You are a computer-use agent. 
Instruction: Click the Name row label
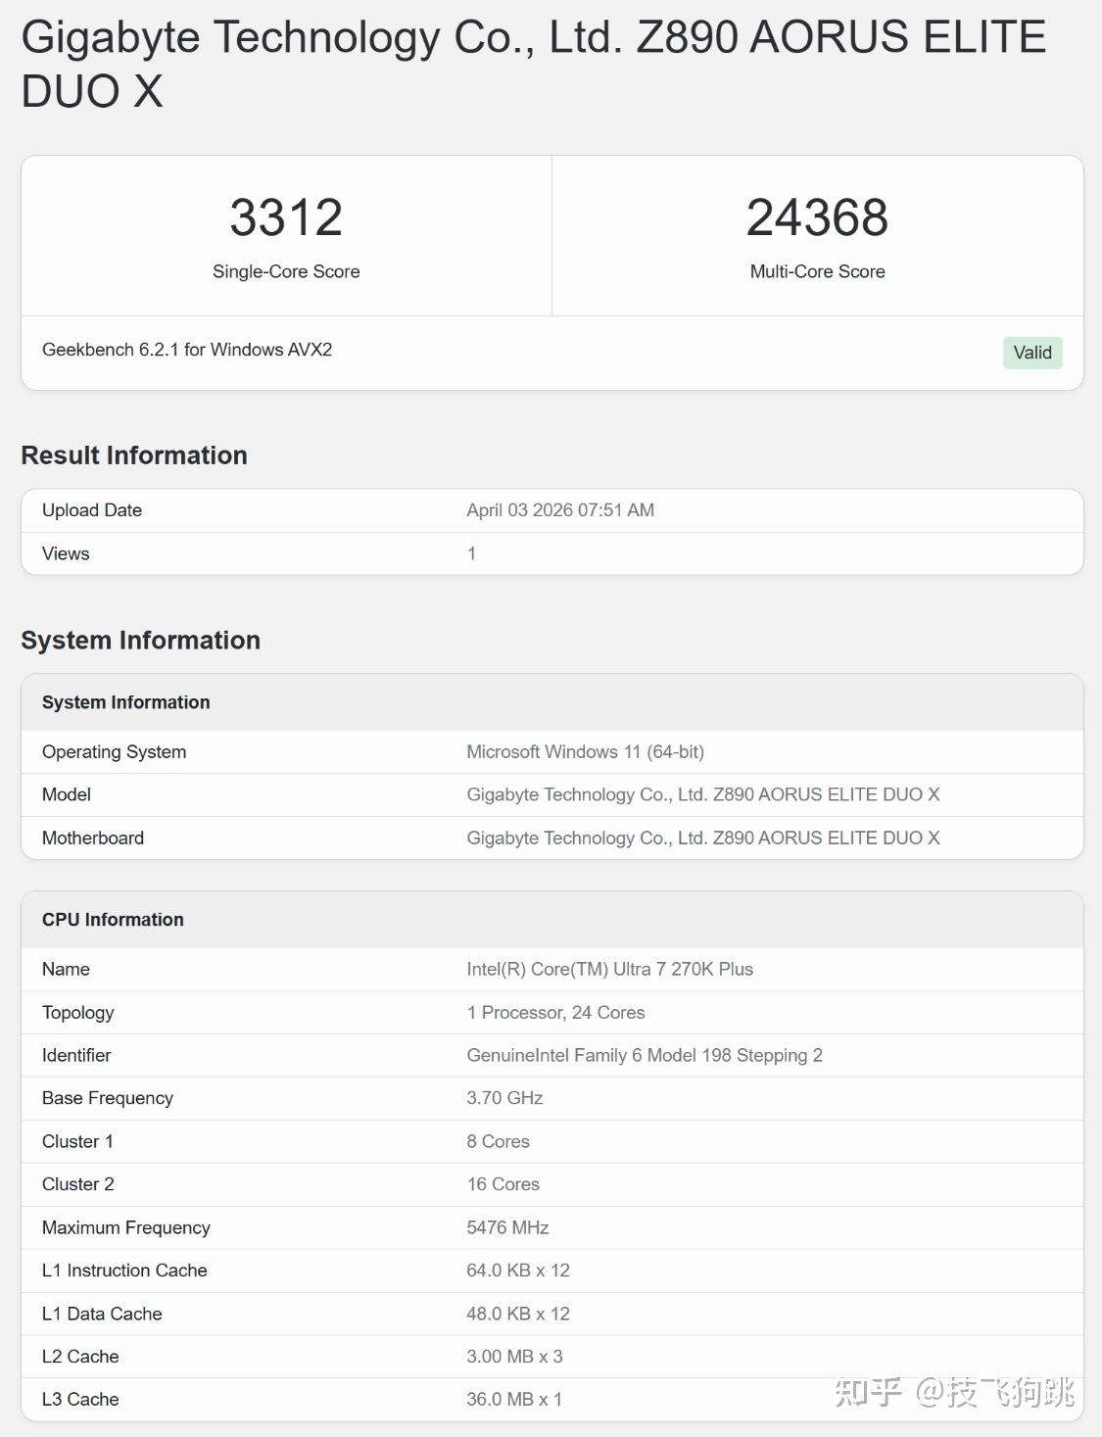coord(66,969)
